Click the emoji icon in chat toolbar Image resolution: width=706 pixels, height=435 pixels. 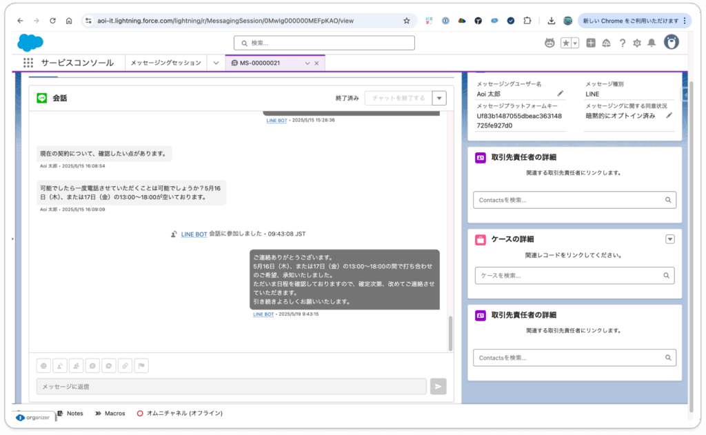(x=44, y=366)
